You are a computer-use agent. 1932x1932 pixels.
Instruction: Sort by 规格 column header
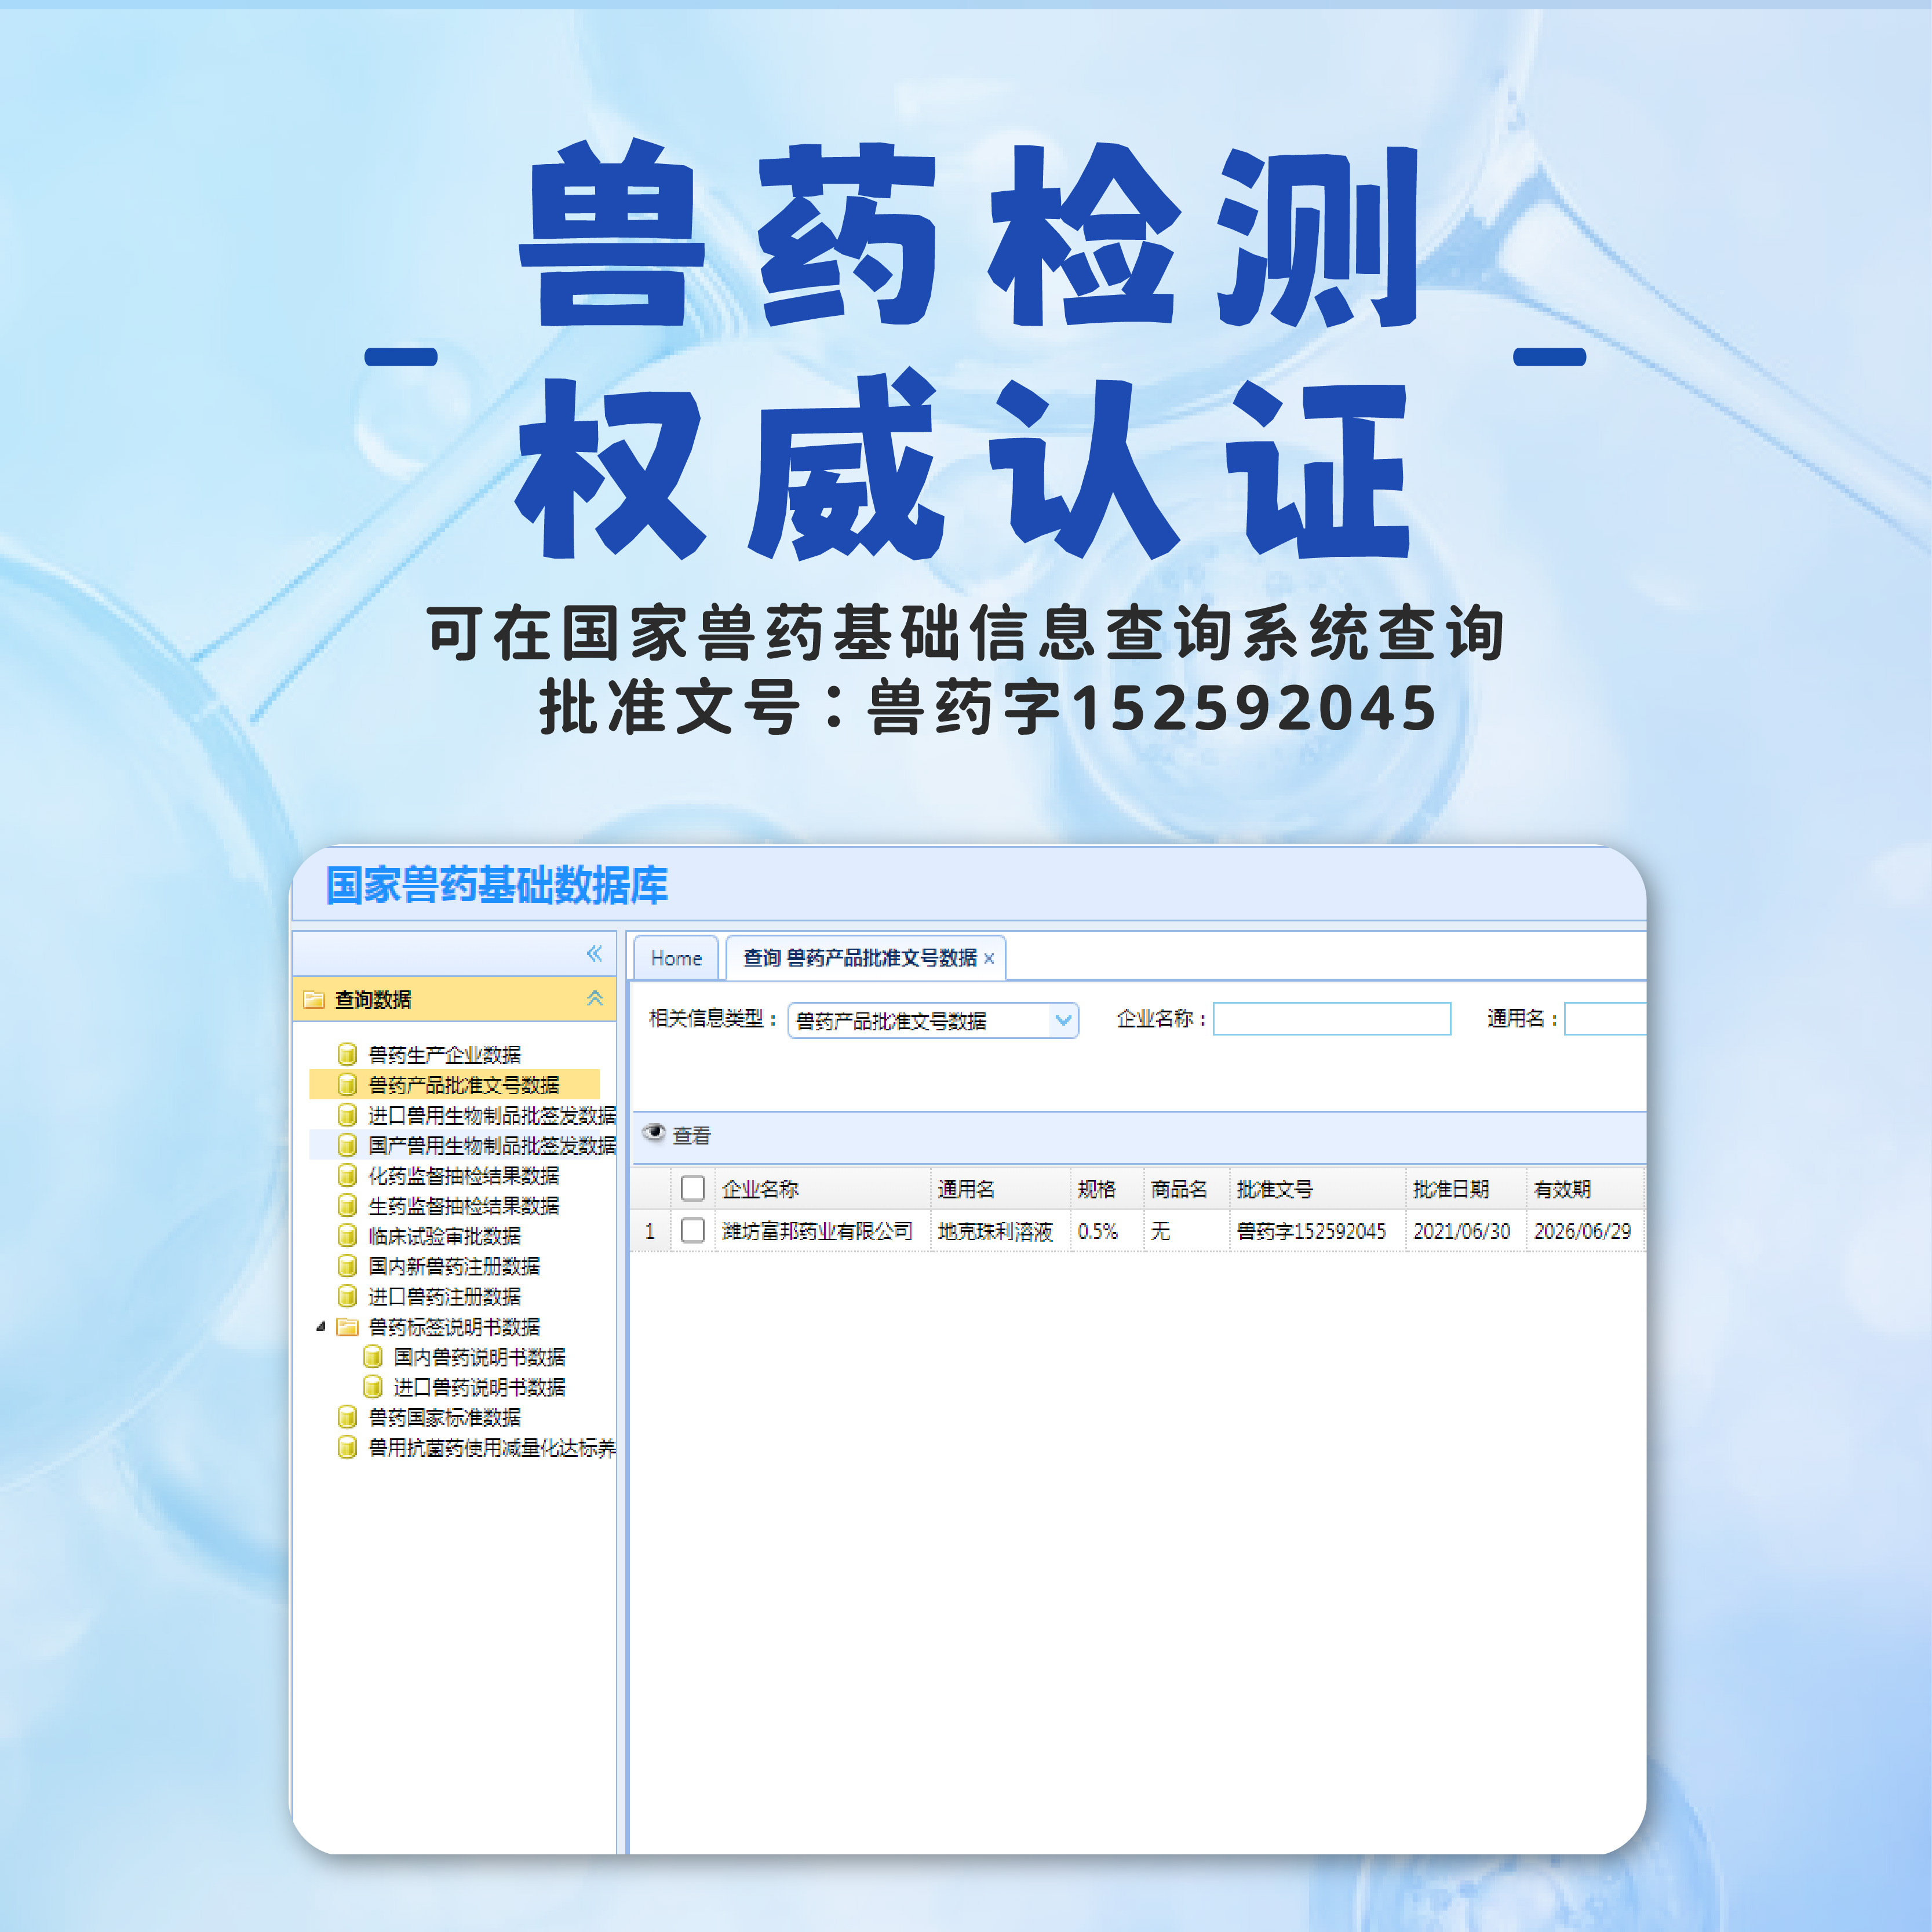[1107, 1188]
